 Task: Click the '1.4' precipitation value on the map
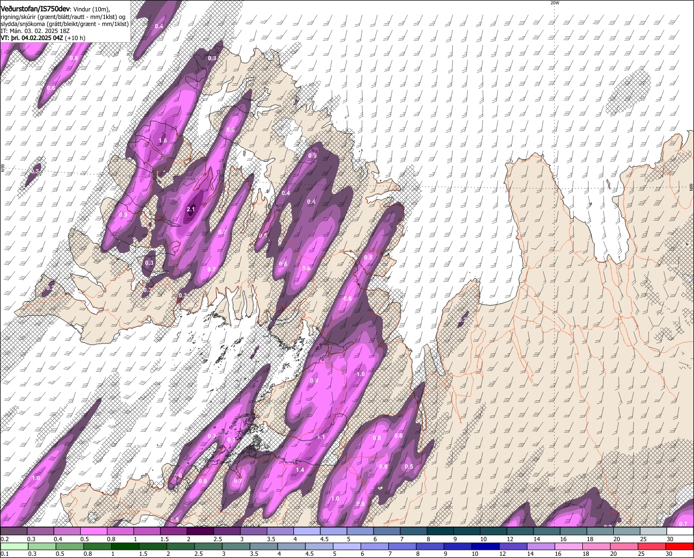click(x=300, y=470)
